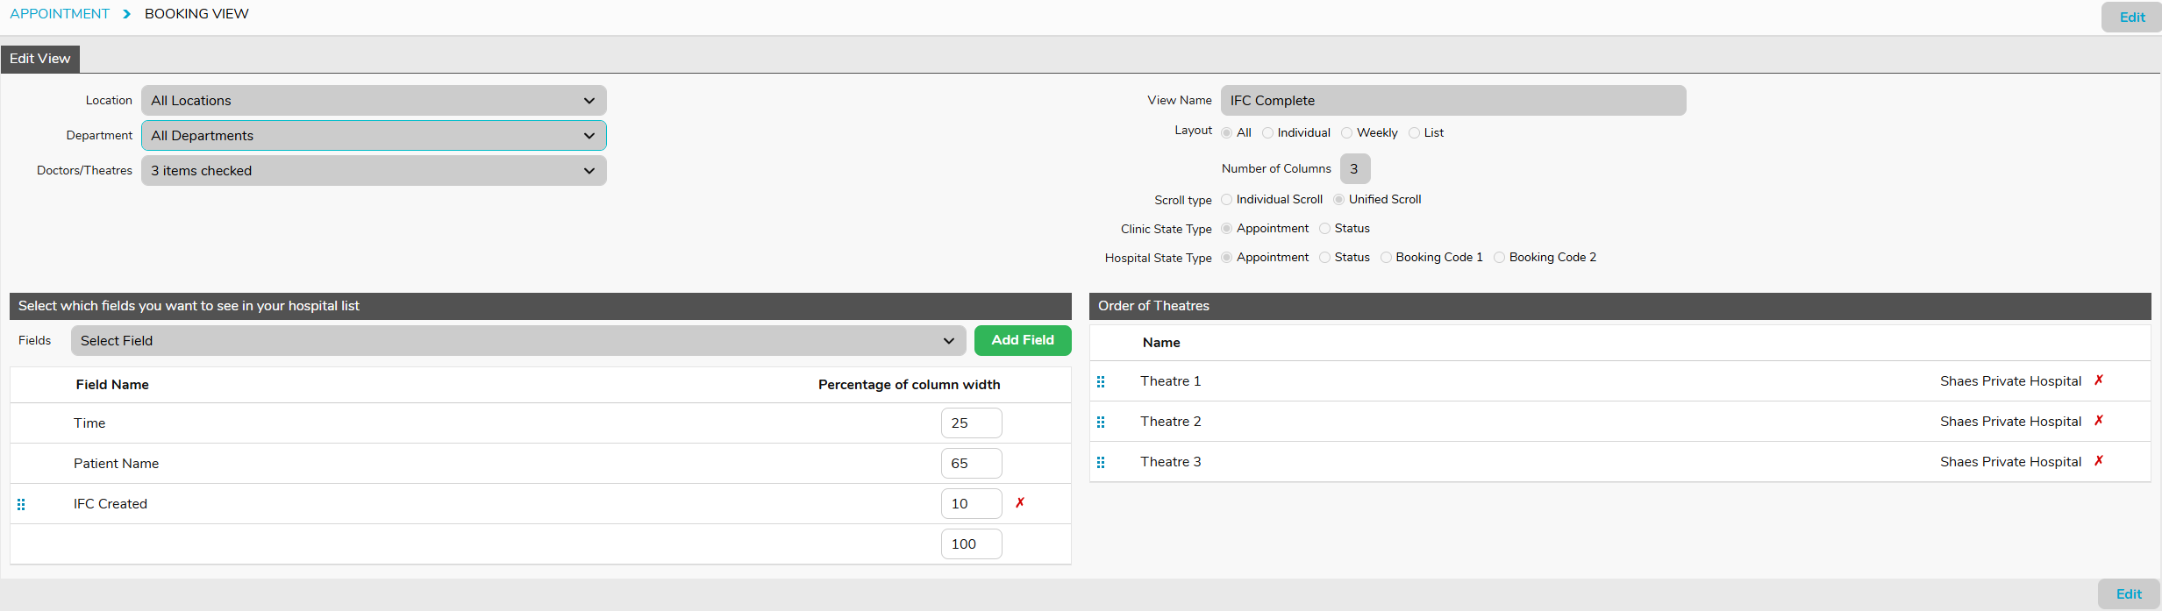
Task: Select the Weekly layout option
Action: coord(1347,133)
